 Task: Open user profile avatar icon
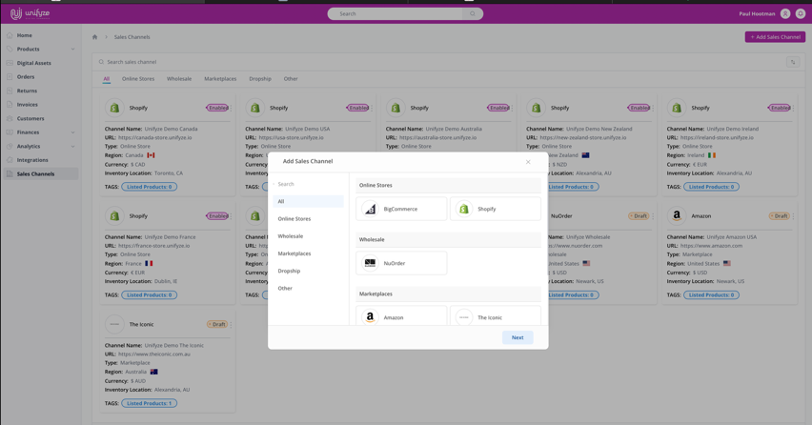point(785,14)
